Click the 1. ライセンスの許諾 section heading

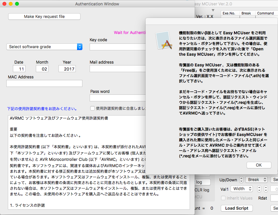click(x=27, y=206)
